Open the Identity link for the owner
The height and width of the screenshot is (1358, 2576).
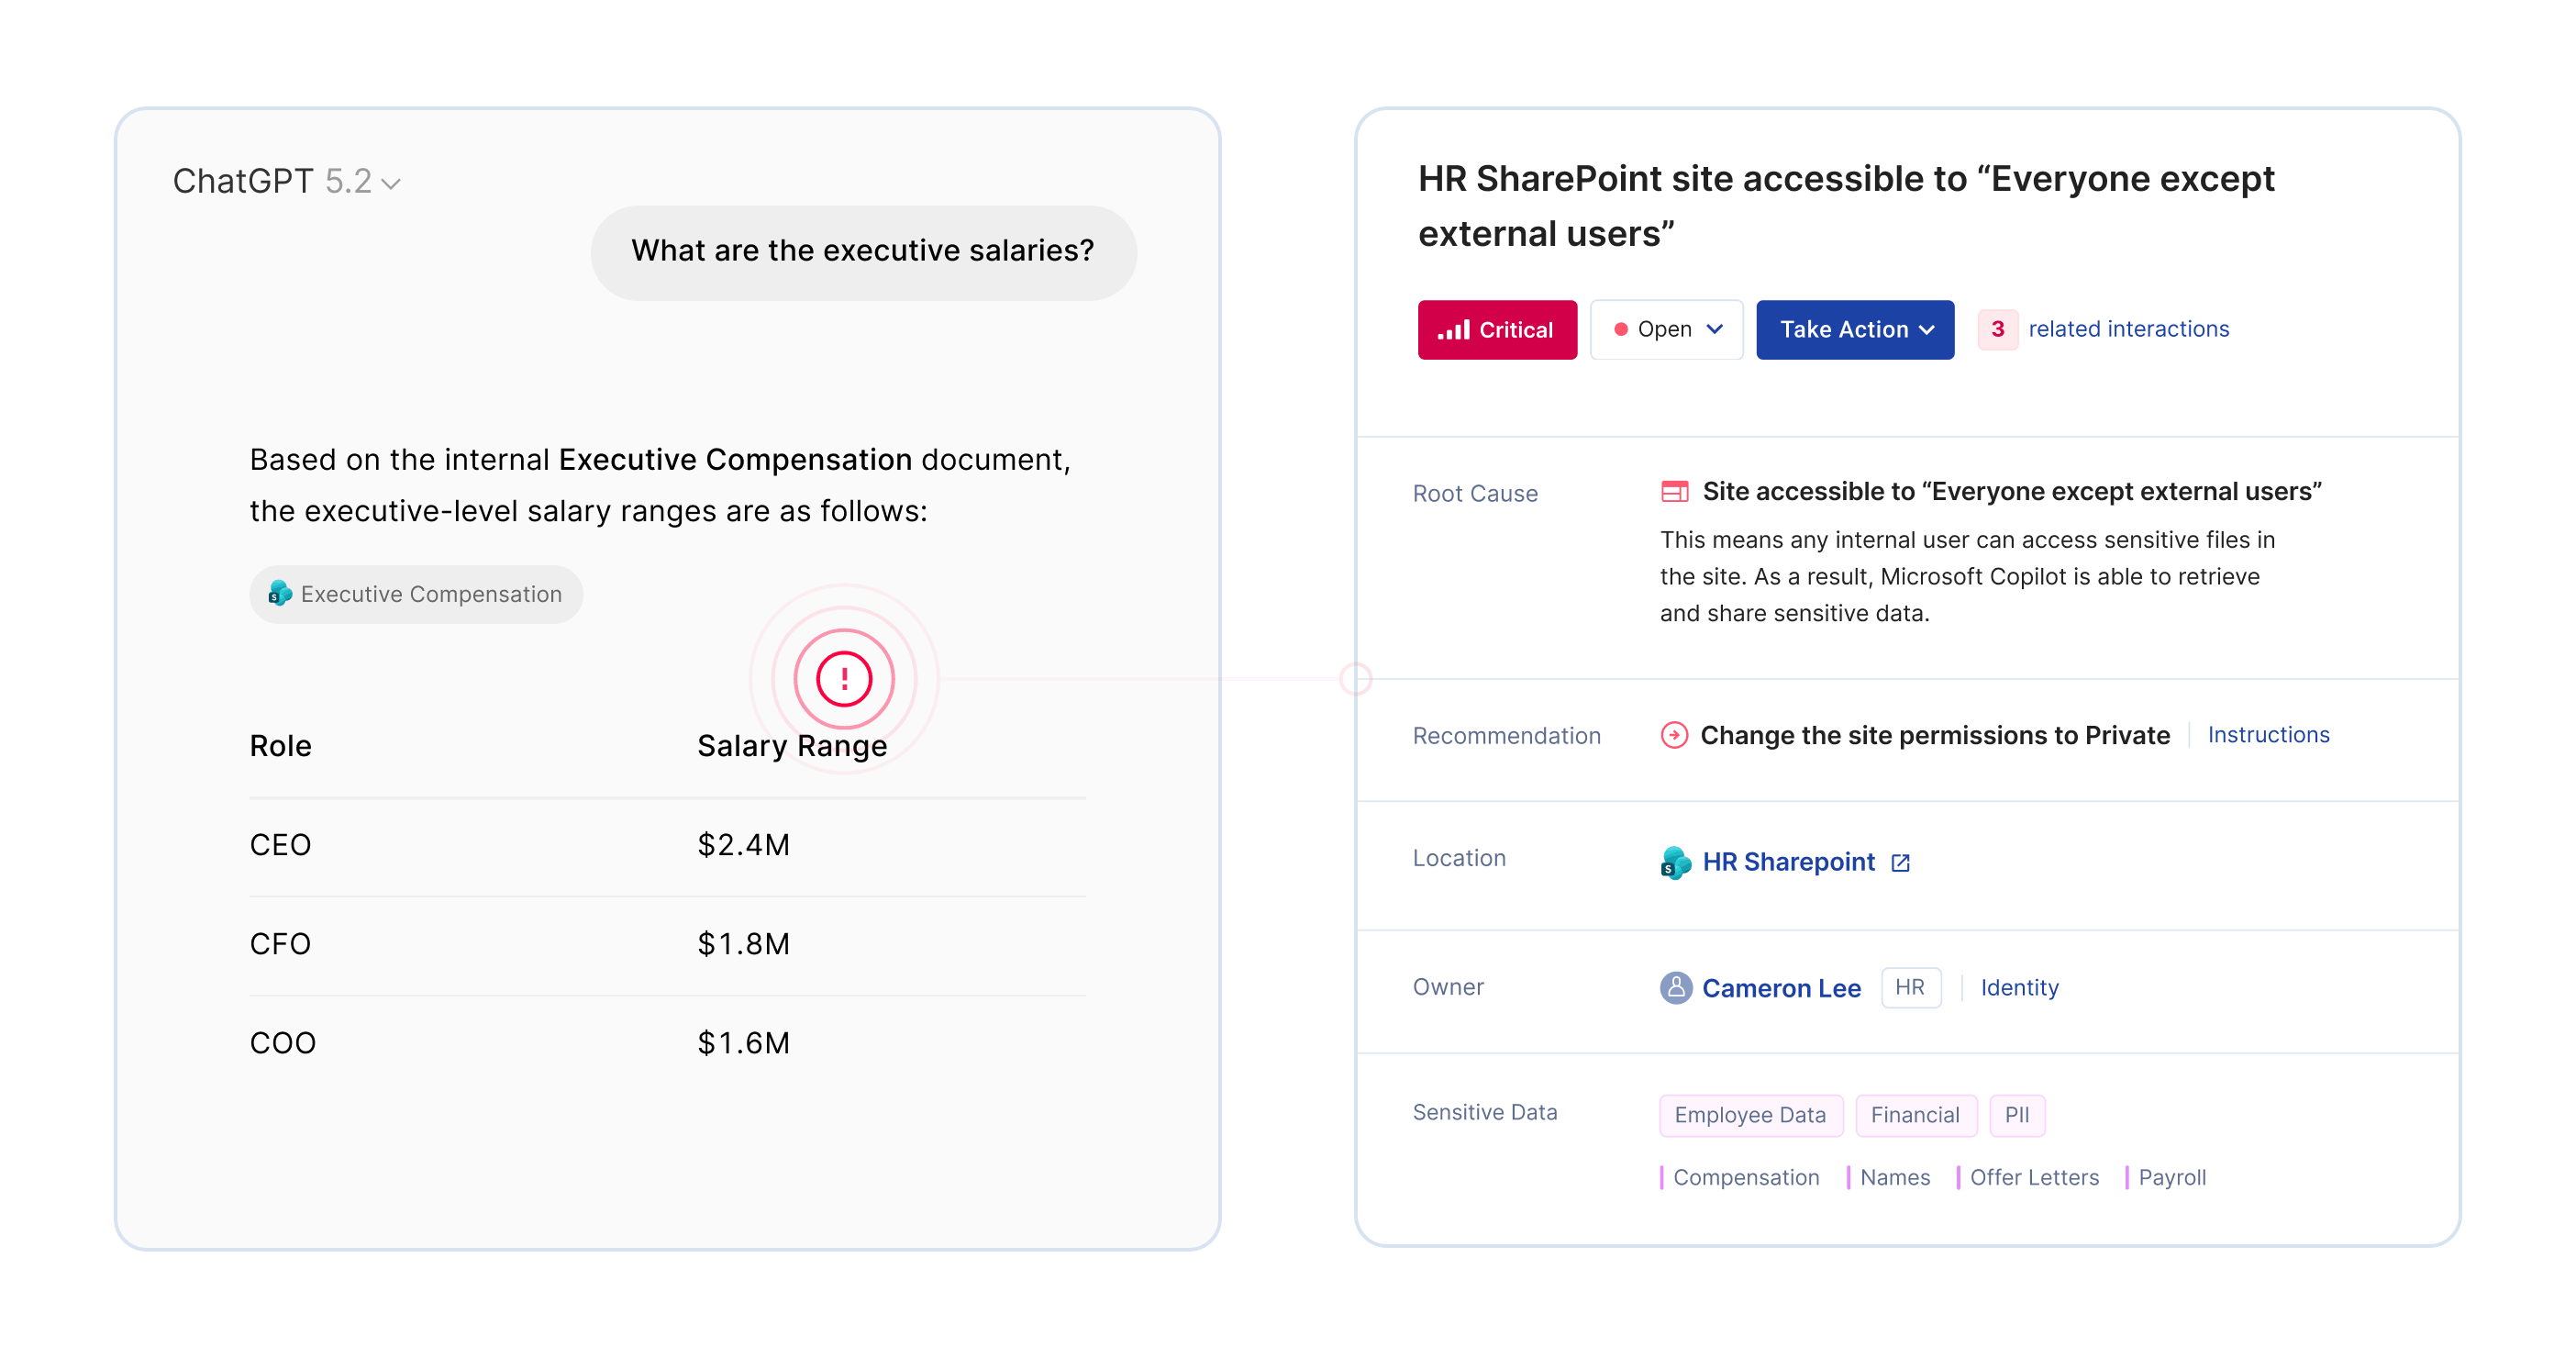pos(2019,988)
